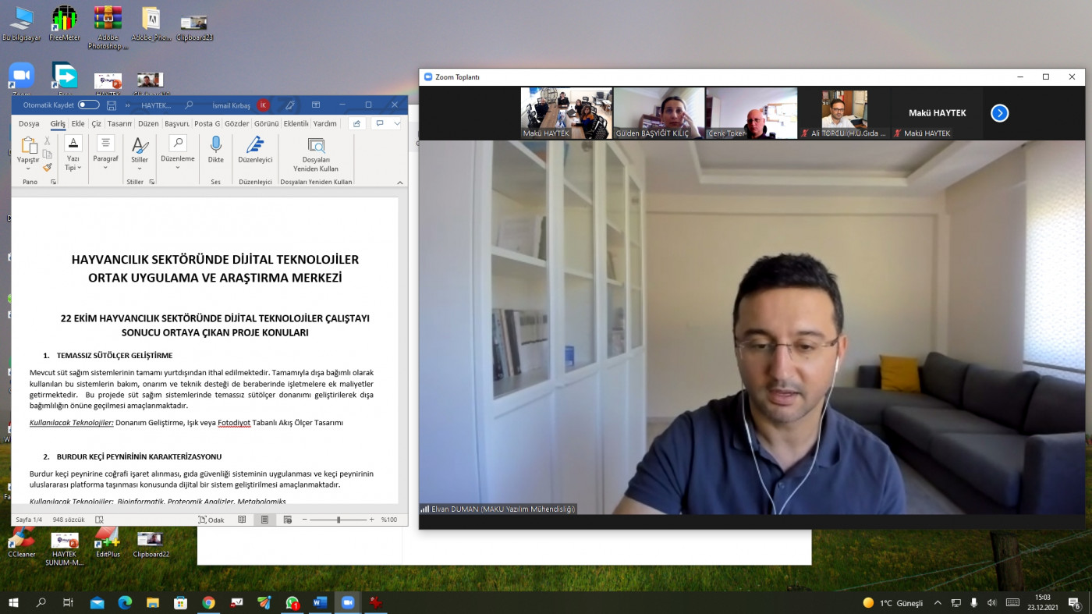Open the Dosya menu
Image resolution: width=1092 pixels, height=614 pixels.
[x=29, y=123]
